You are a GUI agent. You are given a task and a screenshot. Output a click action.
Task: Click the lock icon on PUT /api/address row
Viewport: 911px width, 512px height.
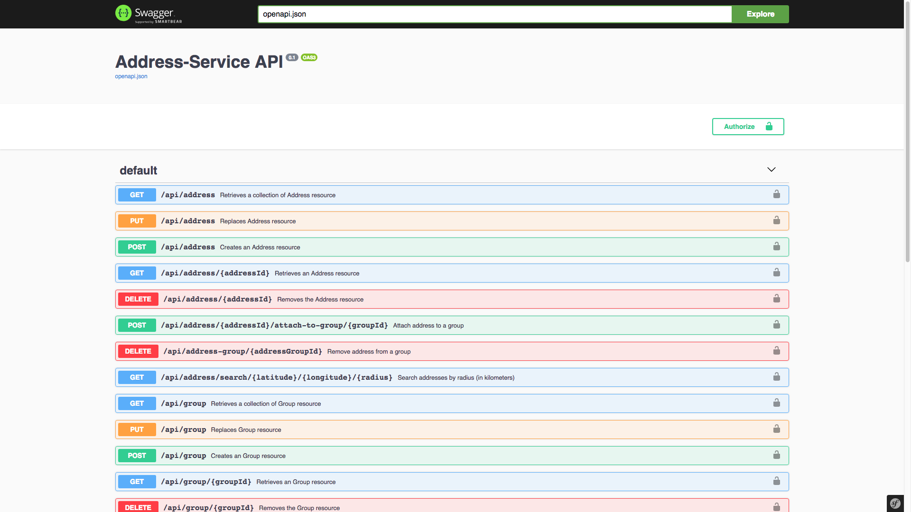(x=777, y=220)
